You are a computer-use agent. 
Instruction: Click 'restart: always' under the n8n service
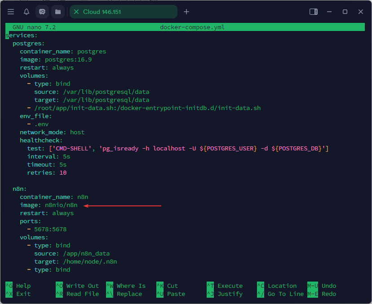pyautogui.click(x=47, y=213)
